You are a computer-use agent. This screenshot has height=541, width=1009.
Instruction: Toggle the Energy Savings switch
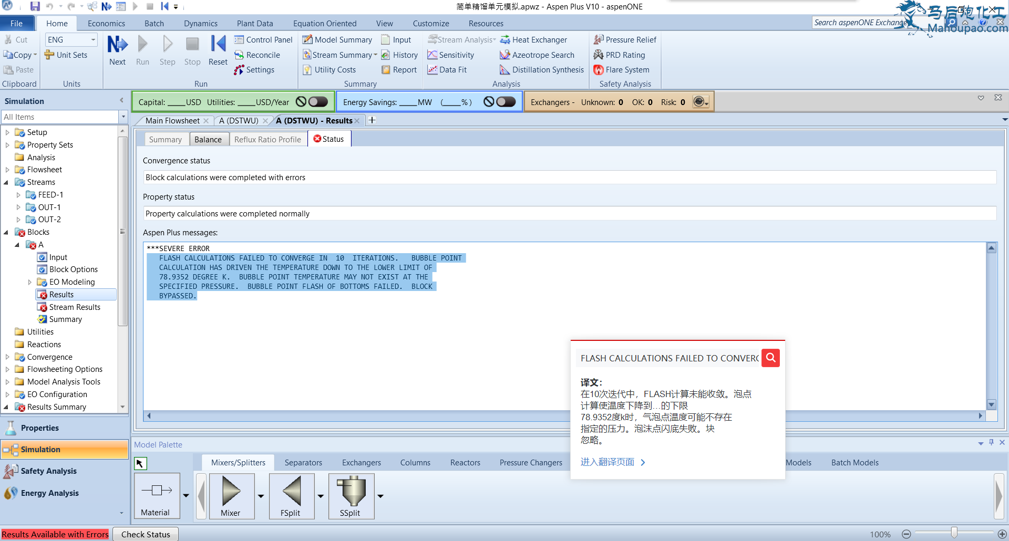coord(506,102)
